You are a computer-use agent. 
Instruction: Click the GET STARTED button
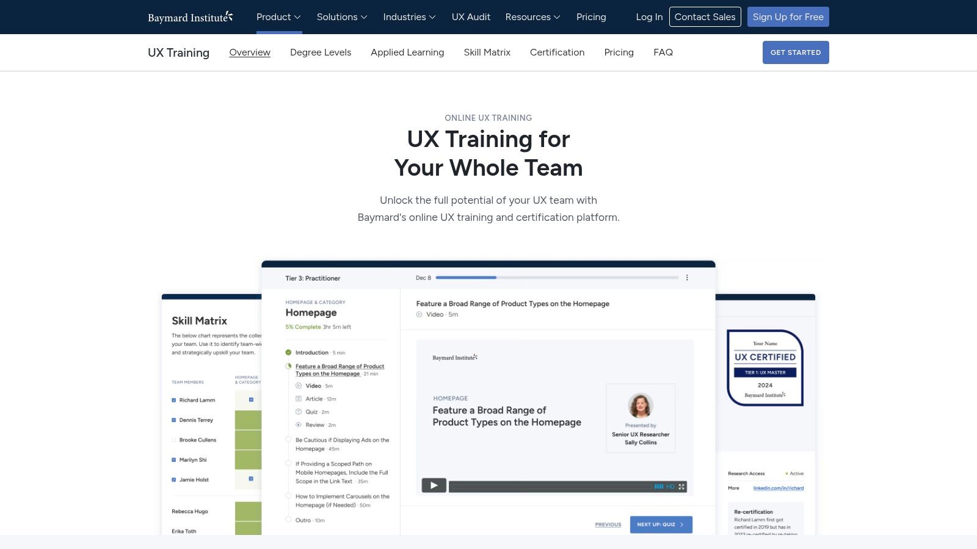click(x=796, y=52)
